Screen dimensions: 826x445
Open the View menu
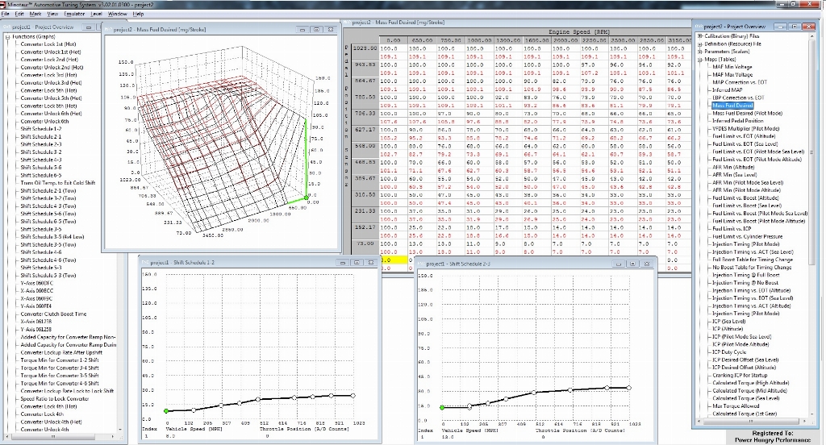pyautogui.click(x=52, y=14)
